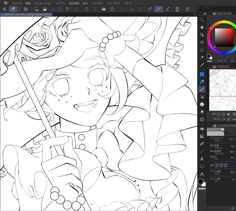Toggle the Snap to Ruler icon
Viewport: 236px width, 211px height.
click(150, 9)
